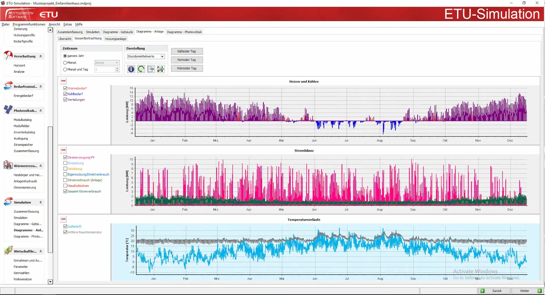Switch to the Diagramme - Photovoltaik tab
Screen dimensions: 545x295
[184, 32]
